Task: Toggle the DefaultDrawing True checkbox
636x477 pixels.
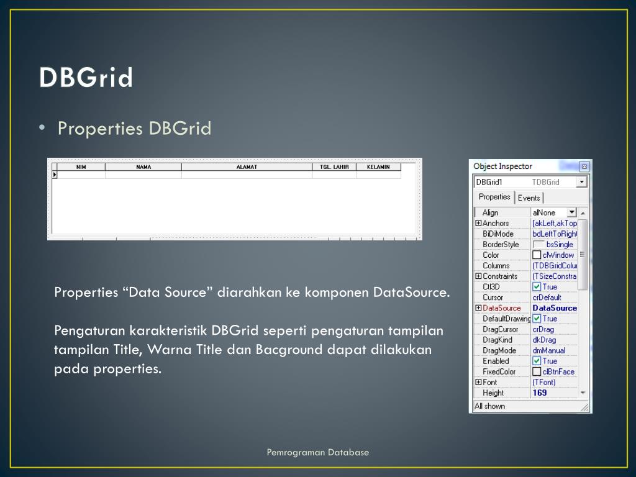Action: tap(537, 319)
